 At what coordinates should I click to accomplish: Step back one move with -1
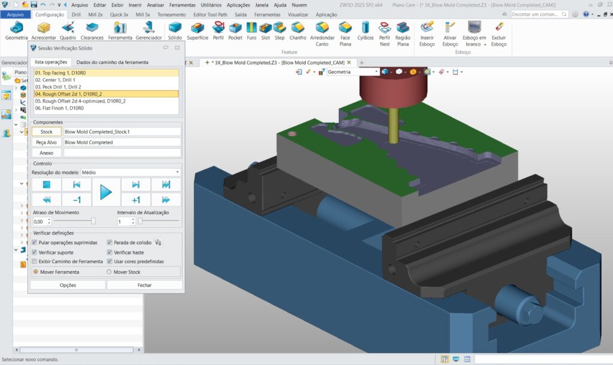pos(77,200)
